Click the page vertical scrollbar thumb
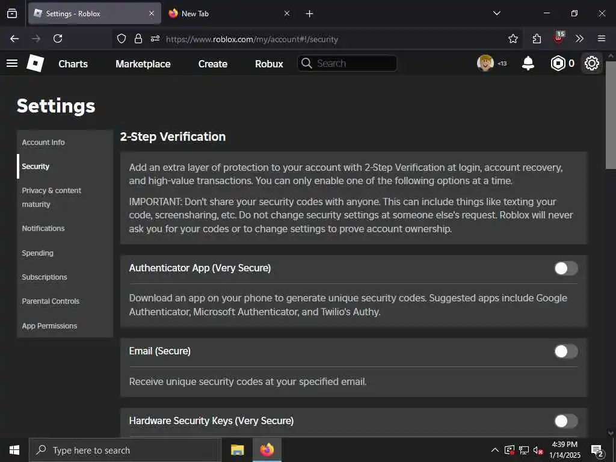The width and height of the screenshot is (616, 462). coord(611,115)
